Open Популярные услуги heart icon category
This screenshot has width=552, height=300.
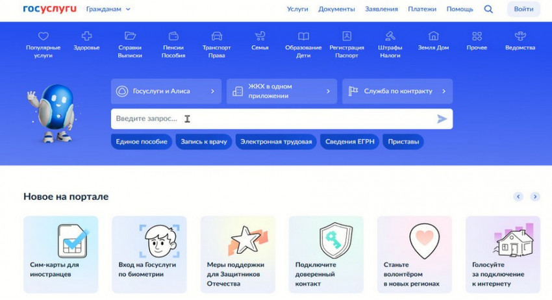pyautogui.click(x=44, y=36)
